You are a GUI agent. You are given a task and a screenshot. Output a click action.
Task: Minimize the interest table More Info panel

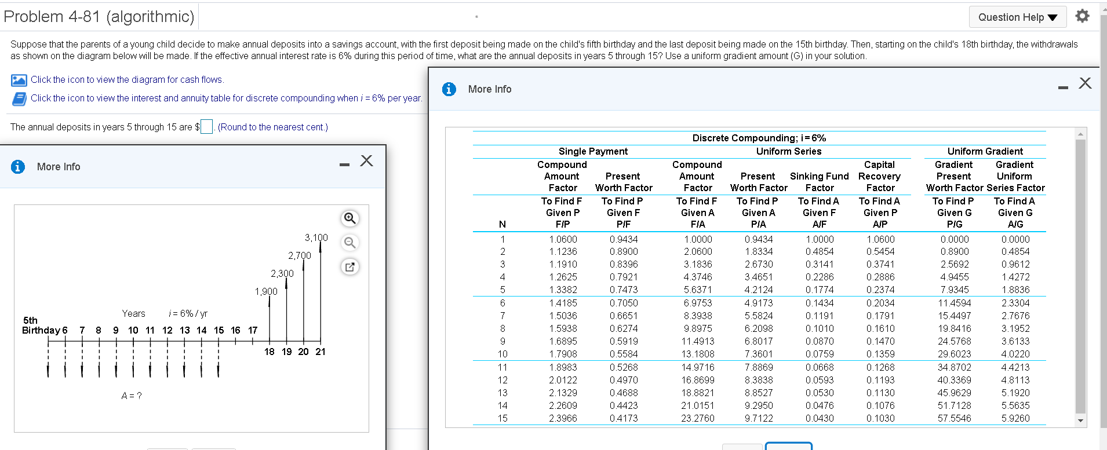[x=1062, y=88]
